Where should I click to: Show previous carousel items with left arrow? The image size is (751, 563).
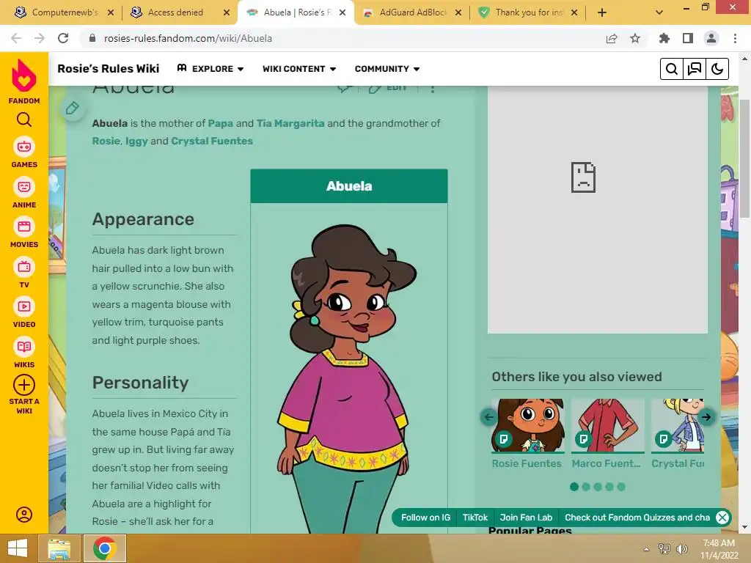(x=489, y=417)
